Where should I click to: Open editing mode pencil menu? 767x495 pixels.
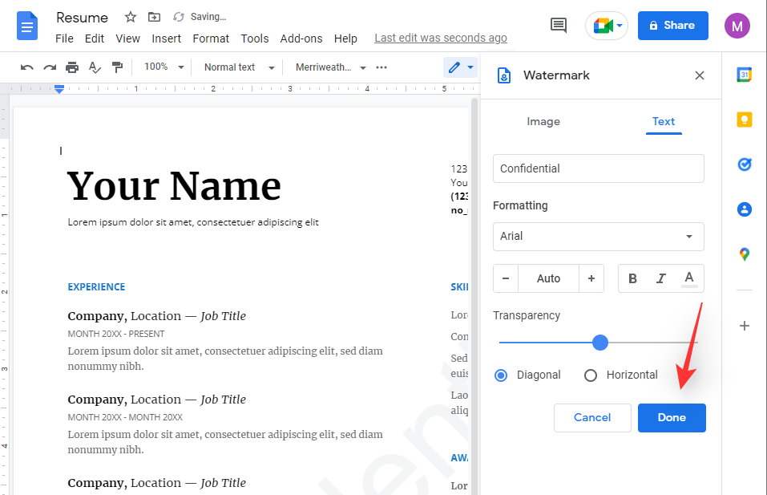pos(460,67)
